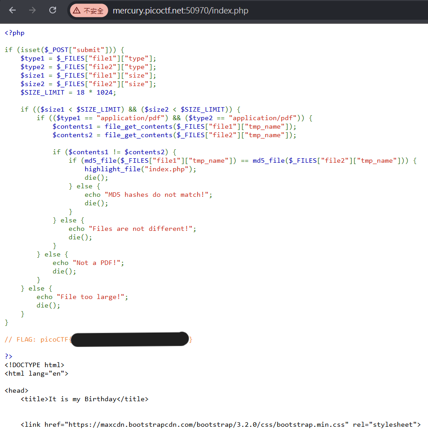Click highlight_file("index.php") line
This screenshot has height=429, width=428.
140,169
